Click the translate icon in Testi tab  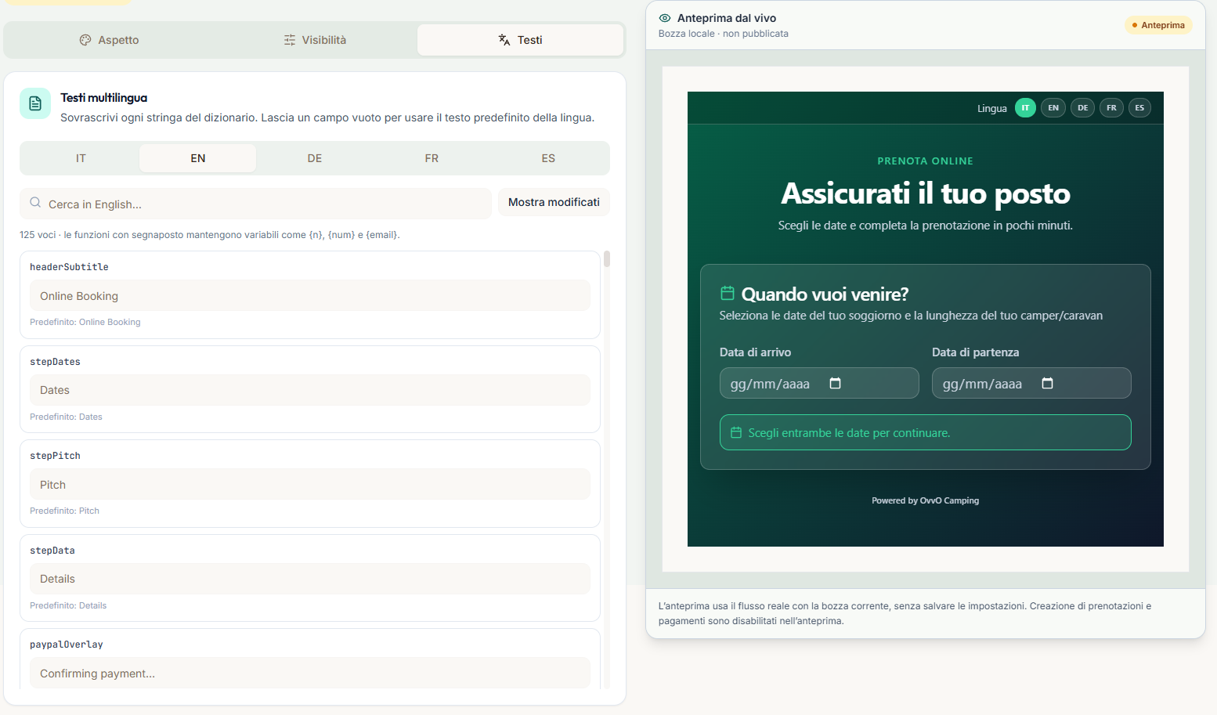(x=504, y=40)
